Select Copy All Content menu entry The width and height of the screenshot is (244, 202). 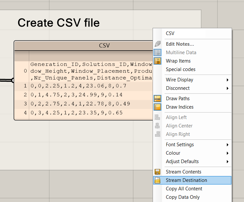click(192, 189)
